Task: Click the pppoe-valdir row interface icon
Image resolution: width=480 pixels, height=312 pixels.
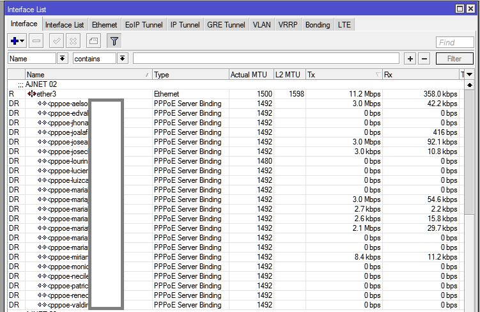Action: click(x=42, y=305)
